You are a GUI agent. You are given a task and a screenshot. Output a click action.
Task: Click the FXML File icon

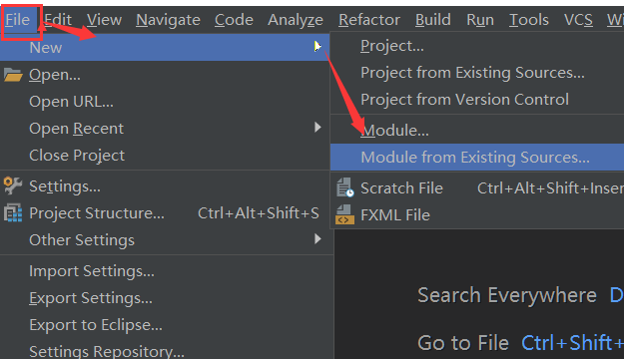click(344, 214)
